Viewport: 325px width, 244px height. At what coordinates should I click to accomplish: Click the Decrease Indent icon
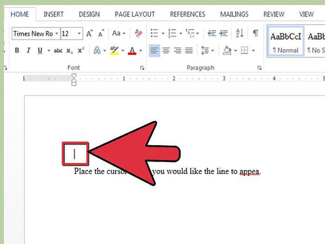coord(212,33)
